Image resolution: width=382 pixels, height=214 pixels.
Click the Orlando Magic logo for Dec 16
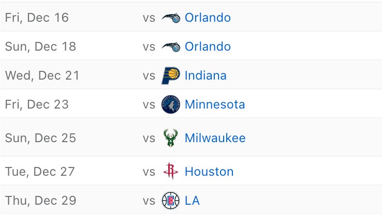(170, 18)
